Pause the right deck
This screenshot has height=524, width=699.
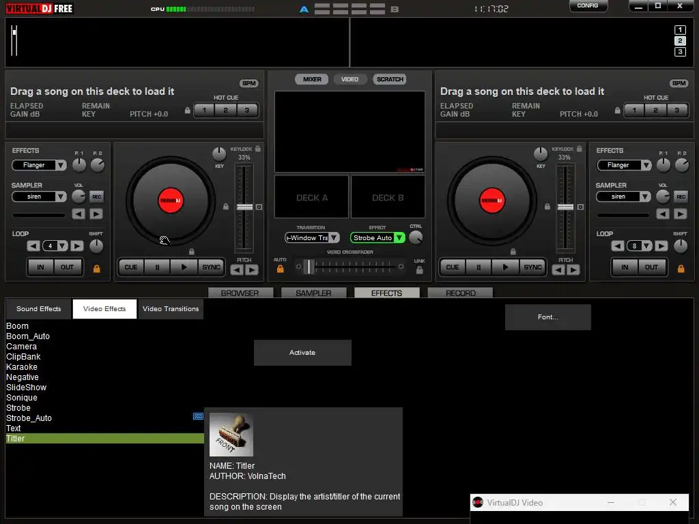[x=479, y=267]
